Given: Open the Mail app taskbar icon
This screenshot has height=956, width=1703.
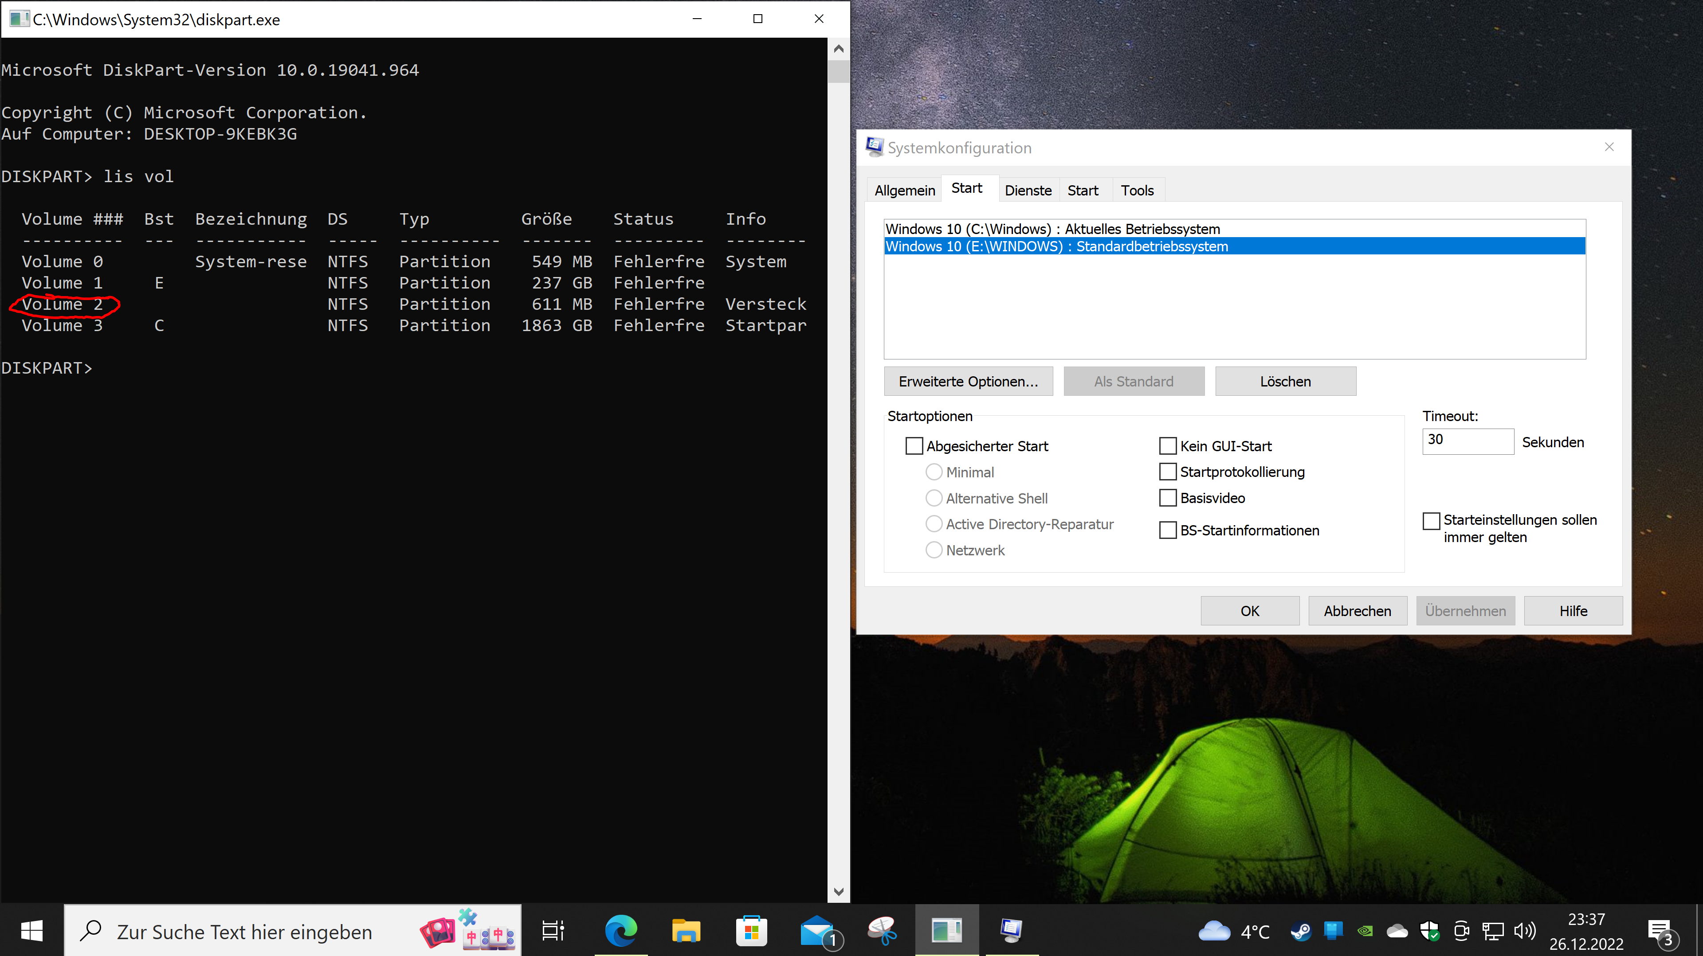Looking at the screenshot, I should (818, 931).
